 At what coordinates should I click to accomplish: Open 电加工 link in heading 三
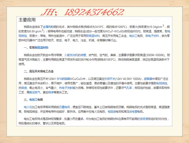tap(33, 100)
